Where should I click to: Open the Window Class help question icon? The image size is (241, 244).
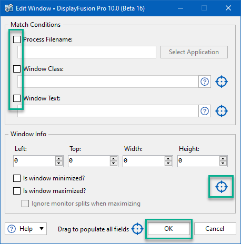(205, 82)
